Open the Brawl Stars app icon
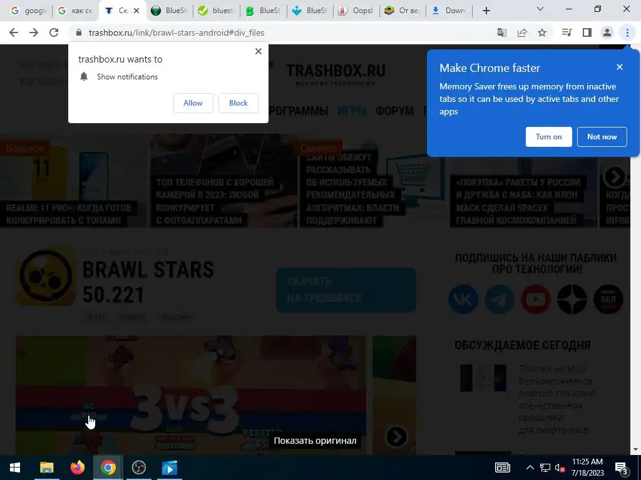 coord(46,277)
